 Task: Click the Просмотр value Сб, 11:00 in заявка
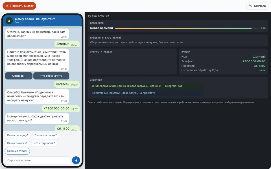(260, 66)
